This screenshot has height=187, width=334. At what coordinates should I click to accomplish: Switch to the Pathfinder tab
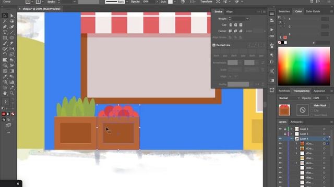click(x=284, y=91)
